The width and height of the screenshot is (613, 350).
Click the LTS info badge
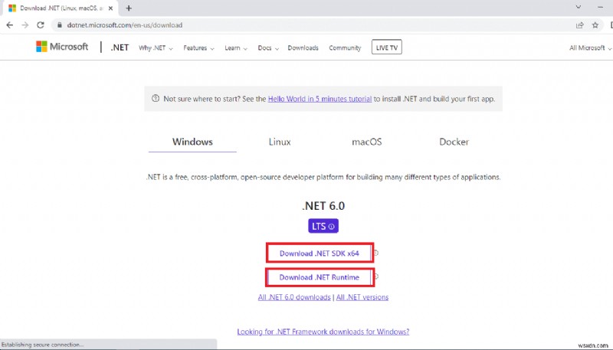click(323, 226)
